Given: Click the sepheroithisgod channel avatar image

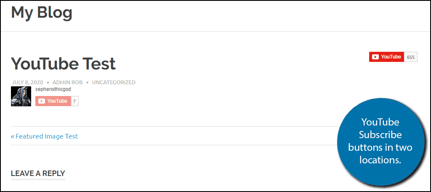Looking at the screenshot, I should point(21,96).
